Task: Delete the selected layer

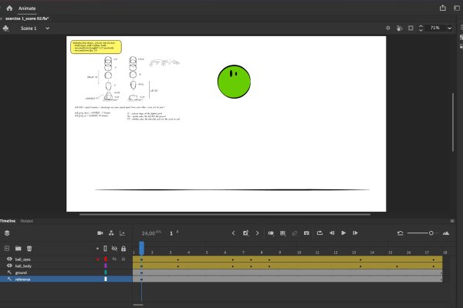Action: [x=29, y=249]
